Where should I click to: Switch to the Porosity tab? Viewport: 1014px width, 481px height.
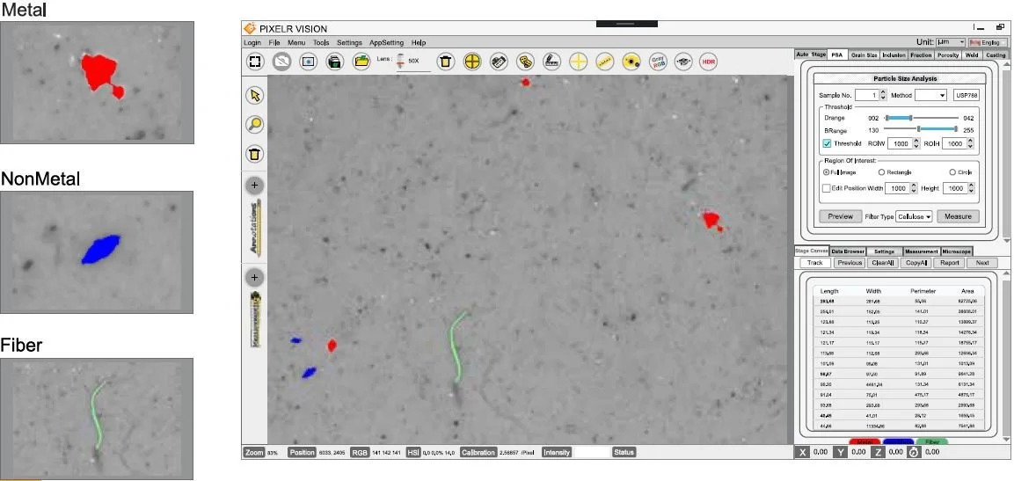948,55
